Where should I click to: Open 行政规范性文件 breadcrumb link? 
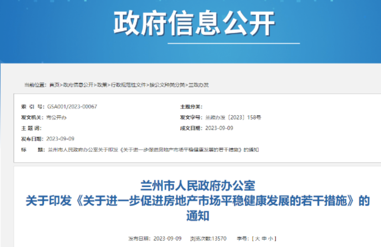point(128,85)
